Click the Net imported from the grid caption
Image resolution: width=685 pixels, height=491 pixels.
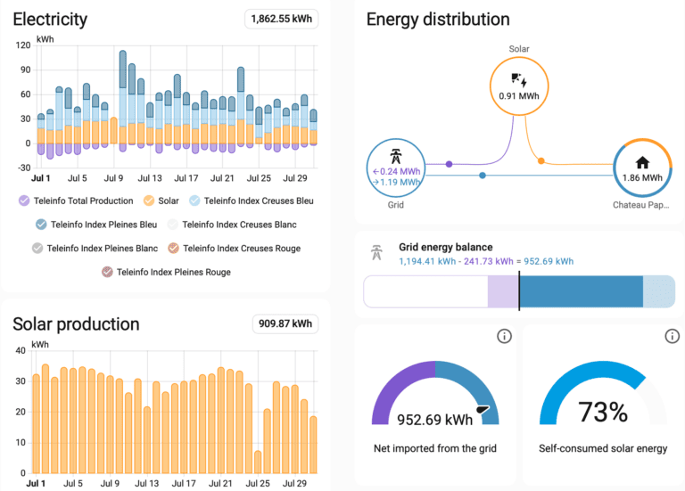[x=435, y=448]
